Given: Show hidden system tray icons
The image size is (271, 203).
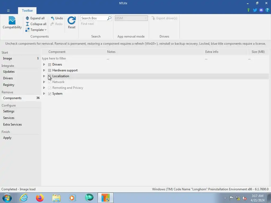Looking at the screenshot, I should [225, 198].
